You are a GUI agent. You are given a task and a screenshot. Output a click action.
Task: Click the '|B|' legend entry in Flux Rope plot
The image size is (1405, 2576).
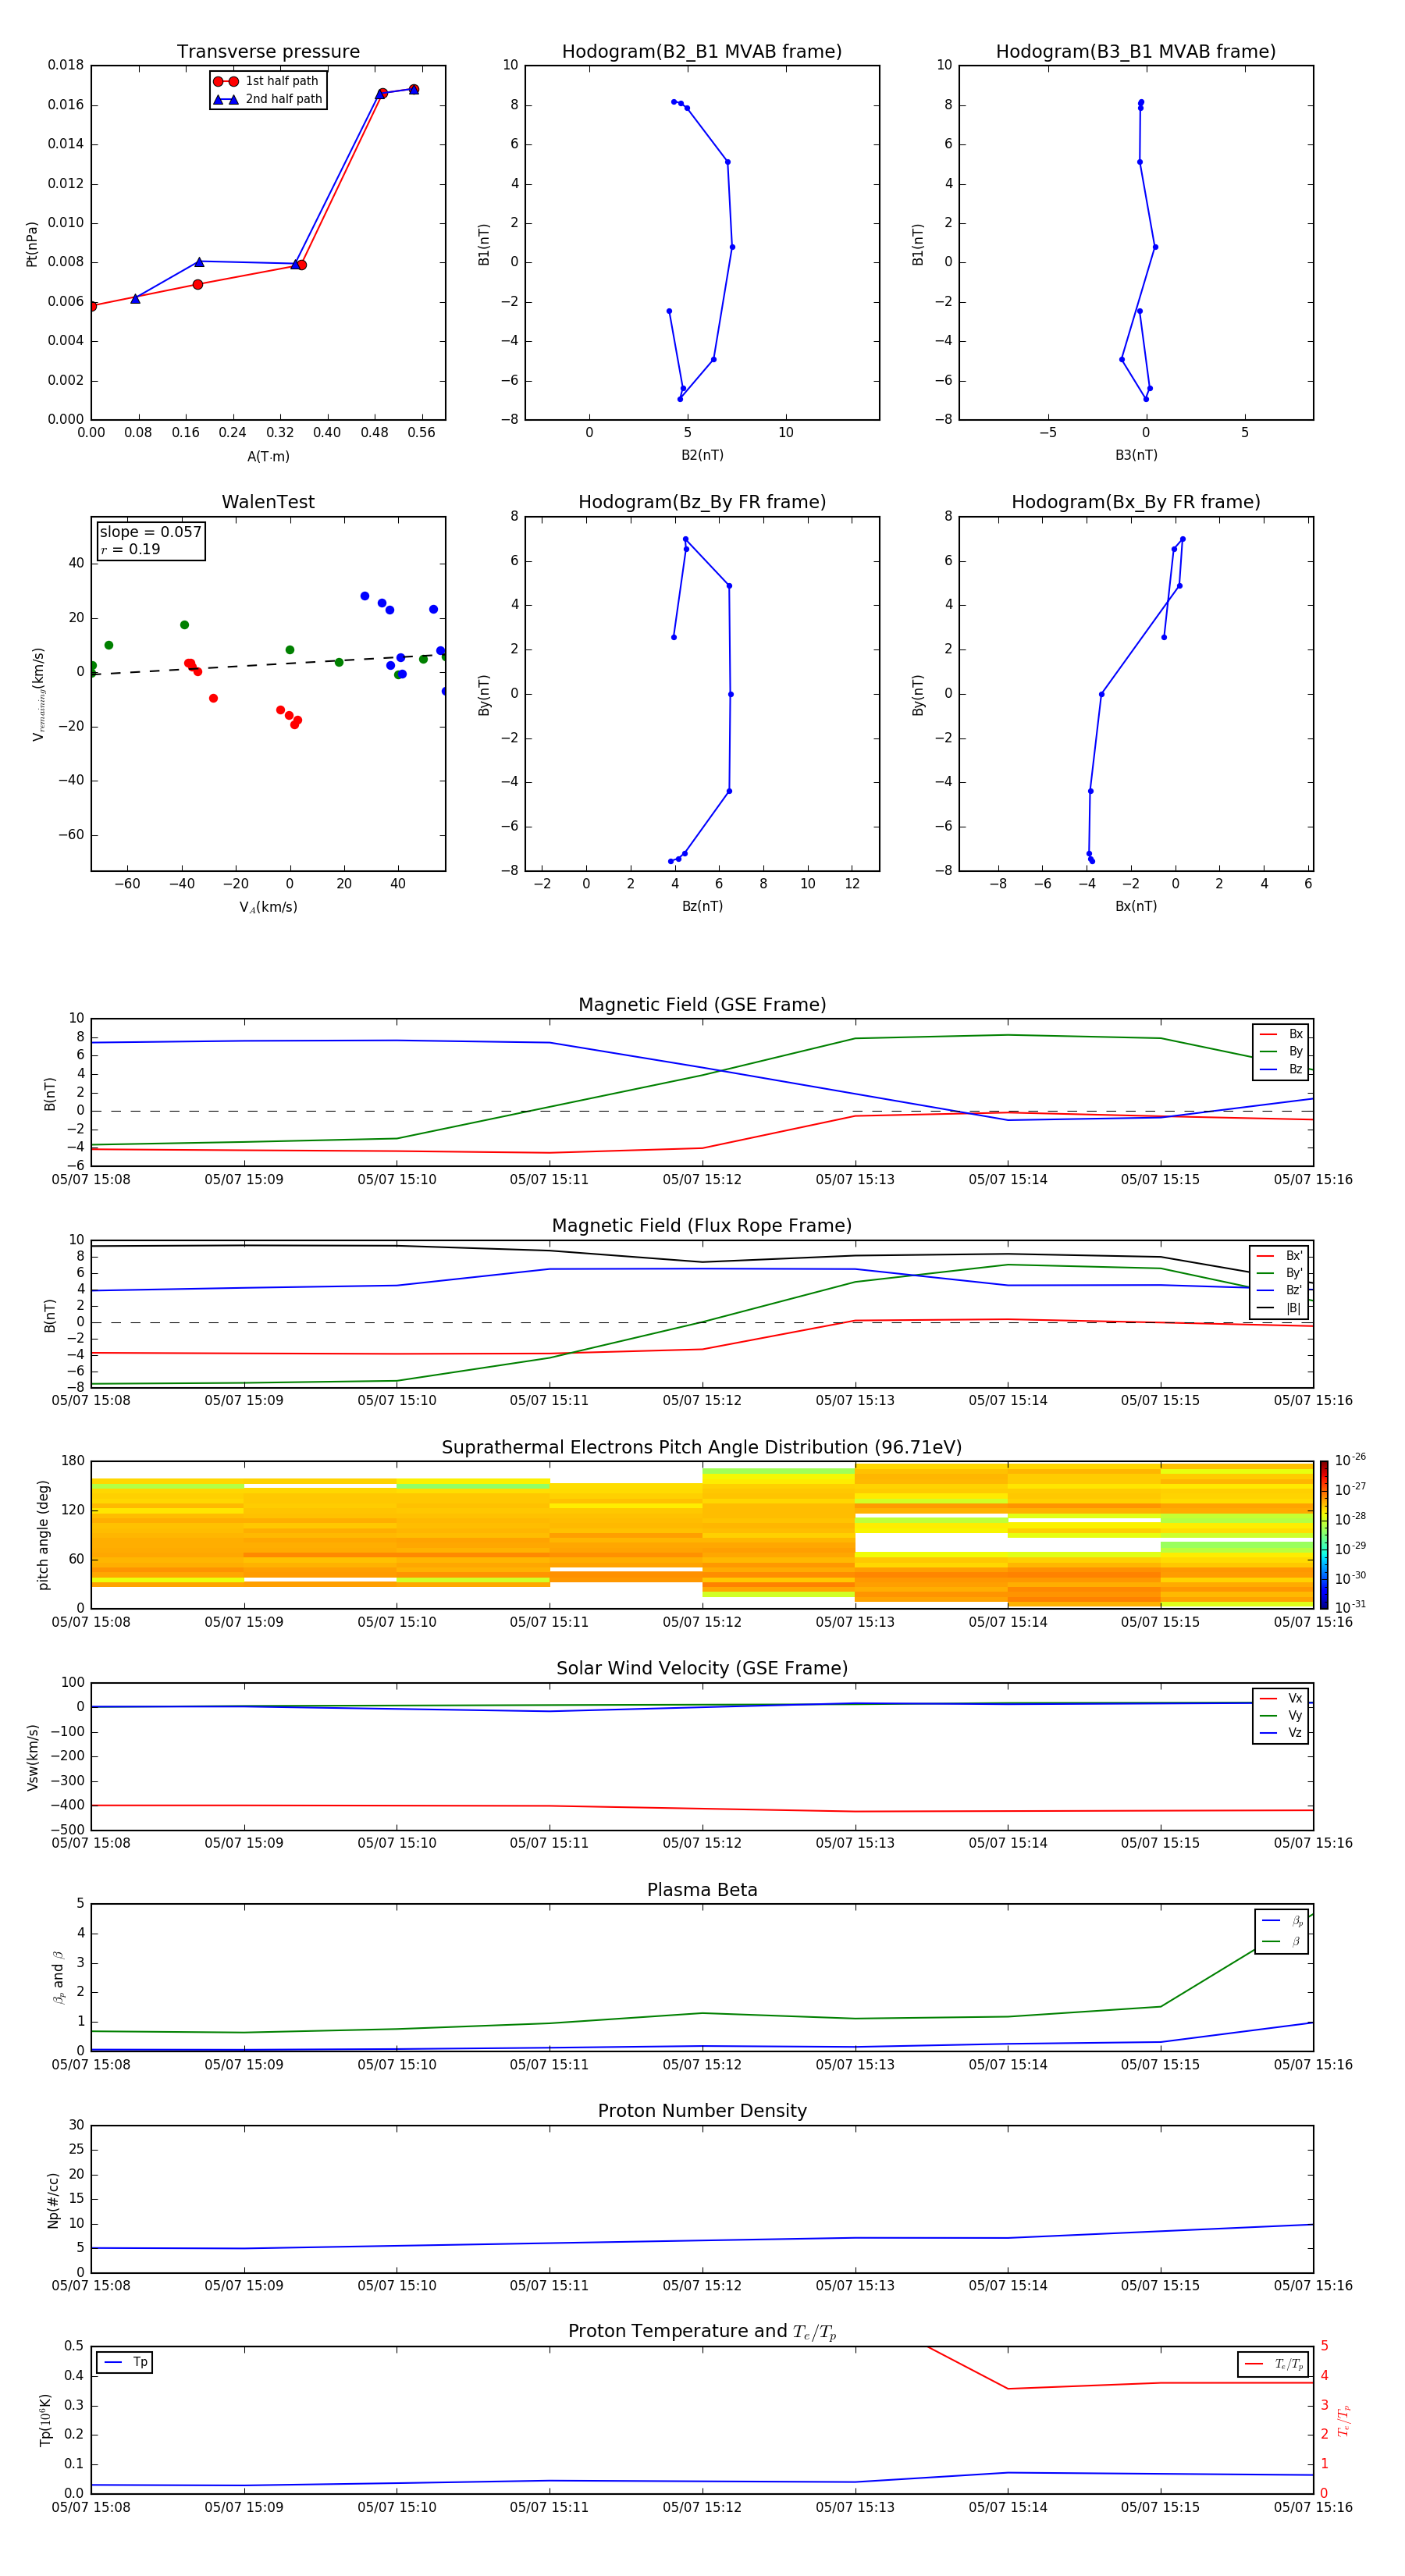pos(1279,1308)
